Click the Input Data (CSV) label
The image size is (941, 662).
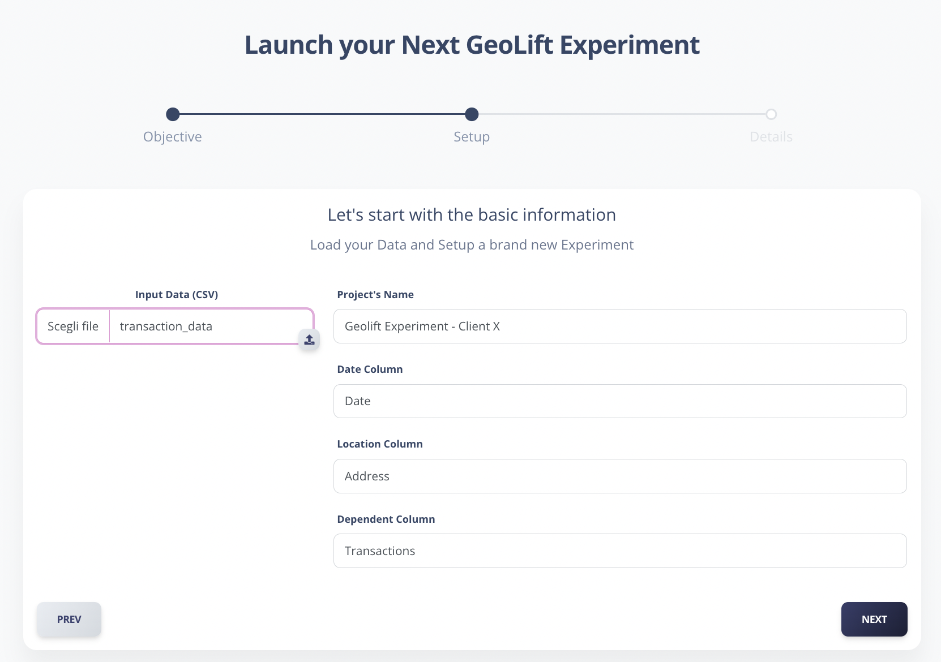(x=177, y=295)
